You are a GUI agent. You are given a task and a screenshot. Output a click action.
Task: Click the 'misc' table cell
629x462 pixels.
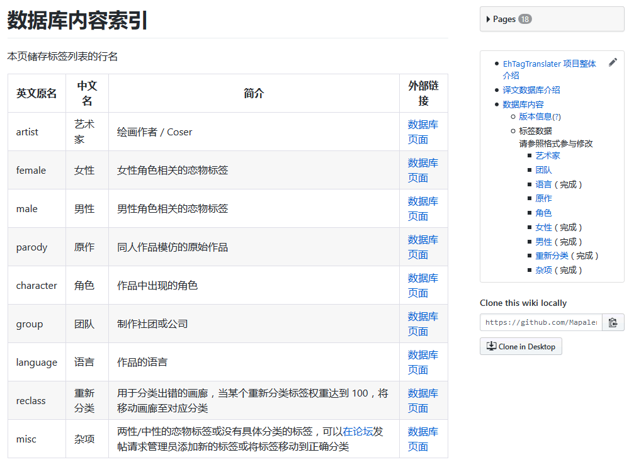[37, 439]
